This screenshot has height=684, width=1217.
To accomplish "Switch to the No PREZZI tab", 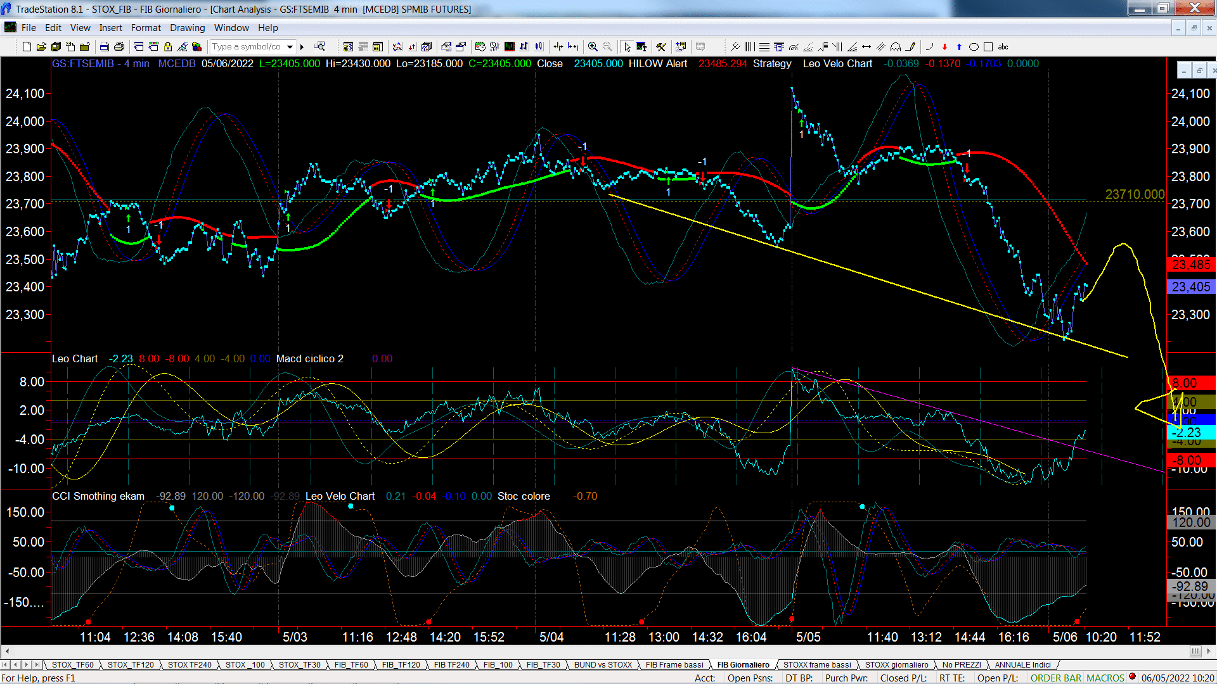I will coord(961,664).
